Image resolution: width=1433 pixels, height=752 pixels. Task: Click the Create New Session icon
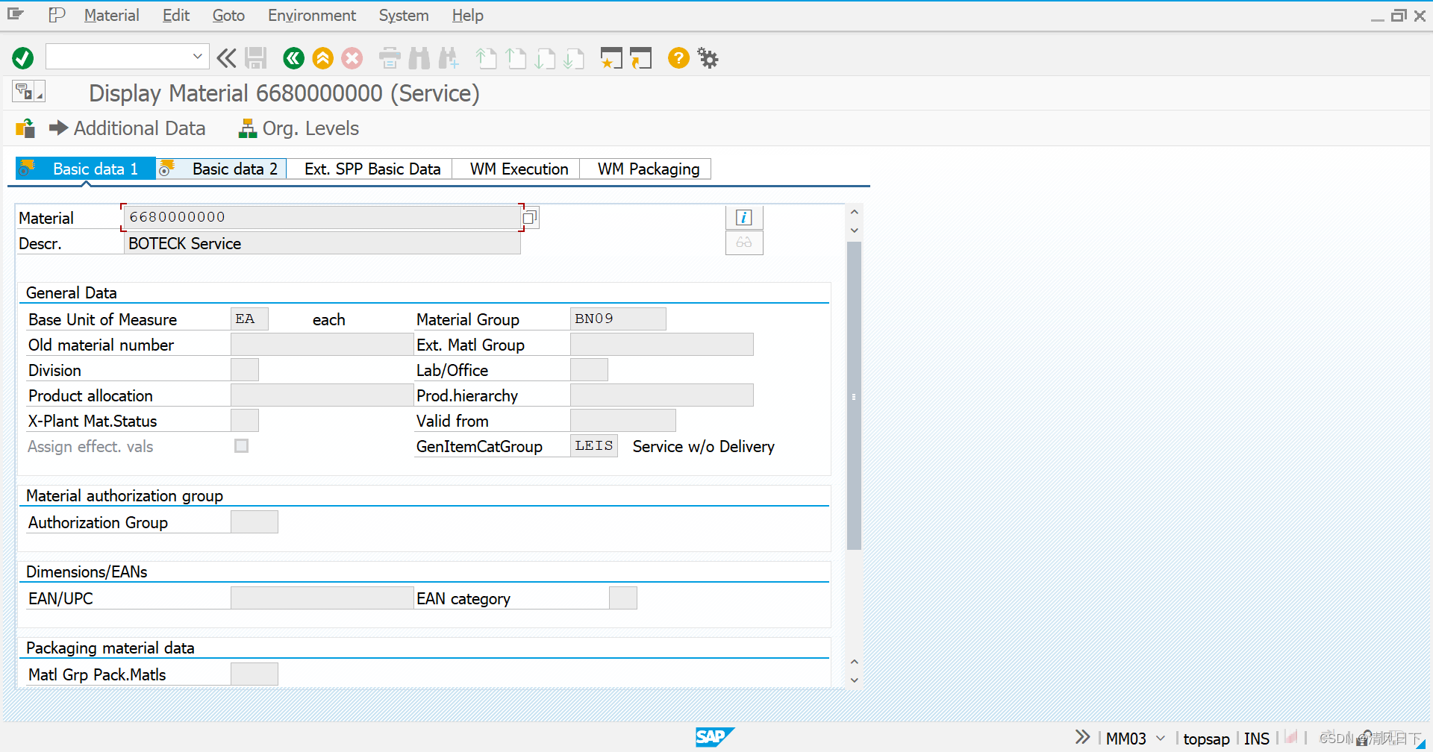pyautogui.click(x=611, y=58)
